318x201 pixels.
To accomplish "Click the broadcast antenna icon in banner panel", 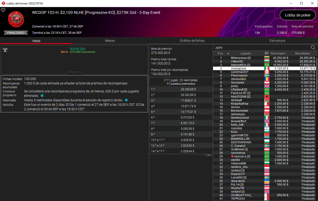I will coord(5,50).
